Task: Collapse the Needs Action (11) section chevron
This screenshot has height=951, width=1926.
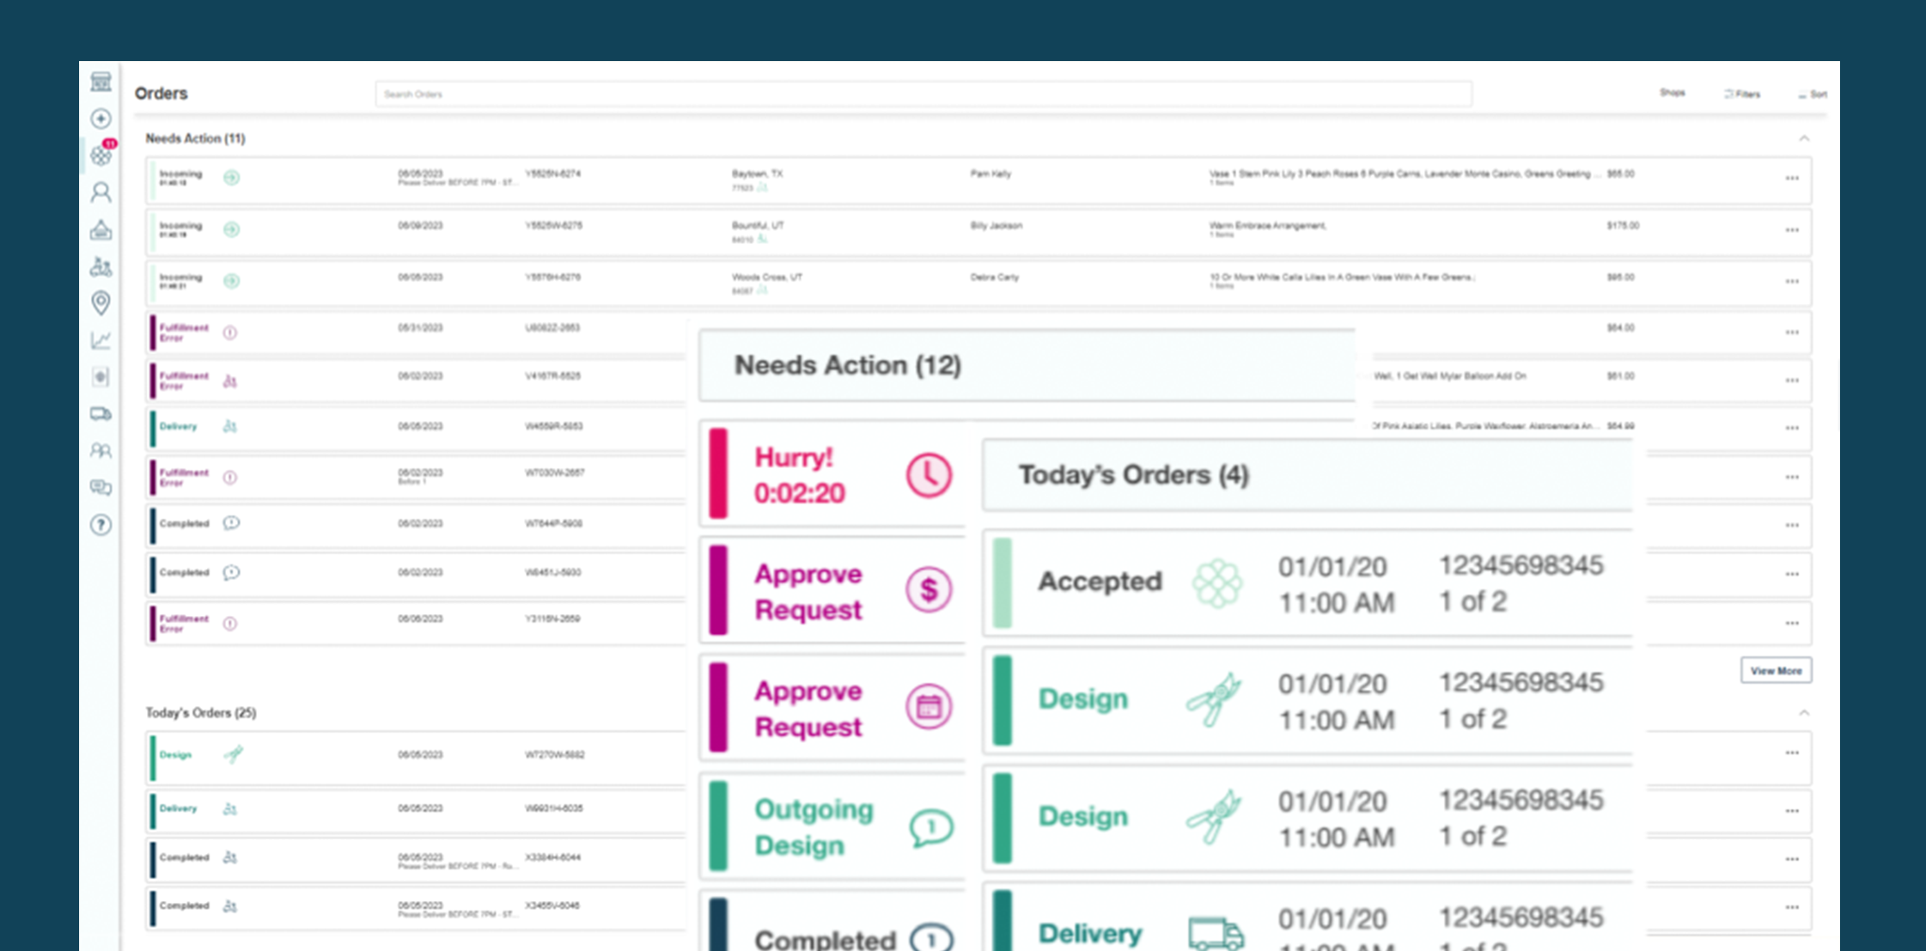Action: (x=1804, y=138)
